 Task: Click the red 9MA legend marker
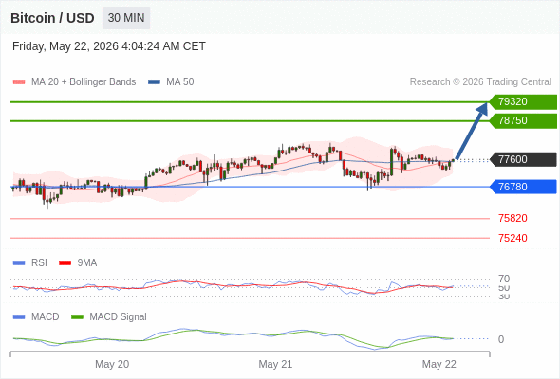pos(65,263)
